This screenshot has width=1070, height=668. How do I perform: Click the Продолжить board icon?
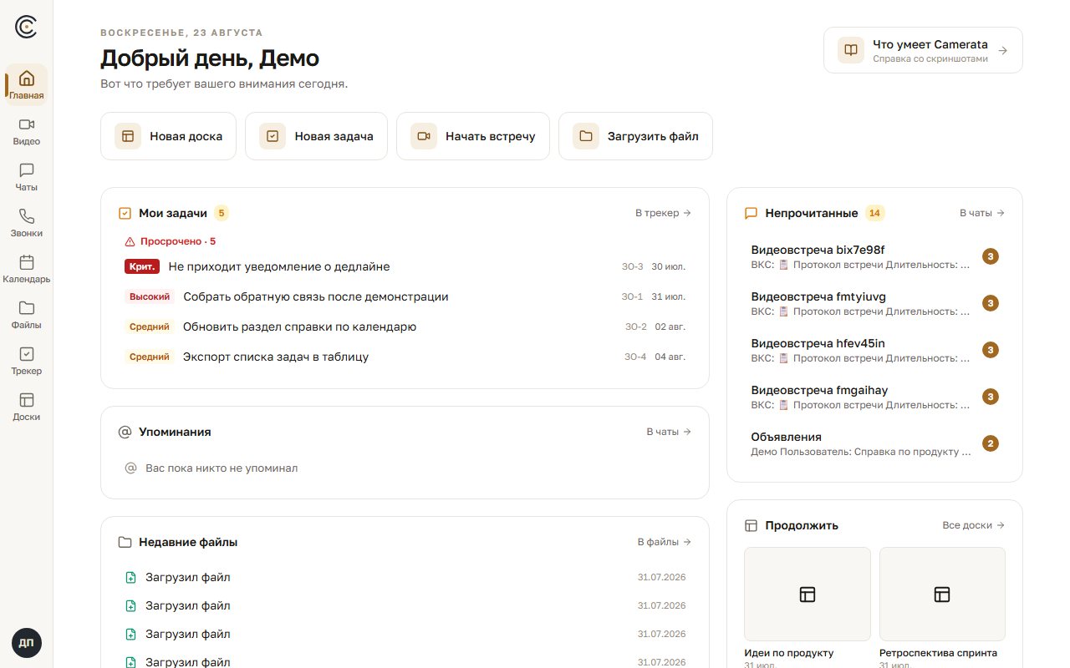coord(751,525)
